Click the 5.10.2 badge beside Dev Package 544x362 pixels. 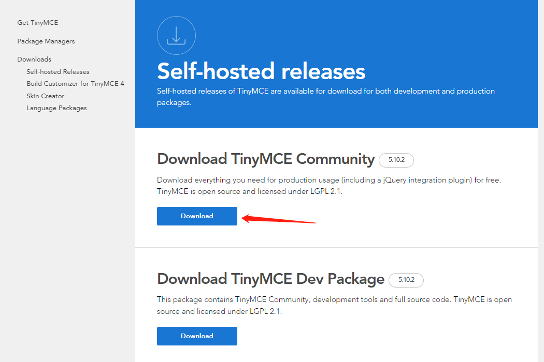(406, 280)
